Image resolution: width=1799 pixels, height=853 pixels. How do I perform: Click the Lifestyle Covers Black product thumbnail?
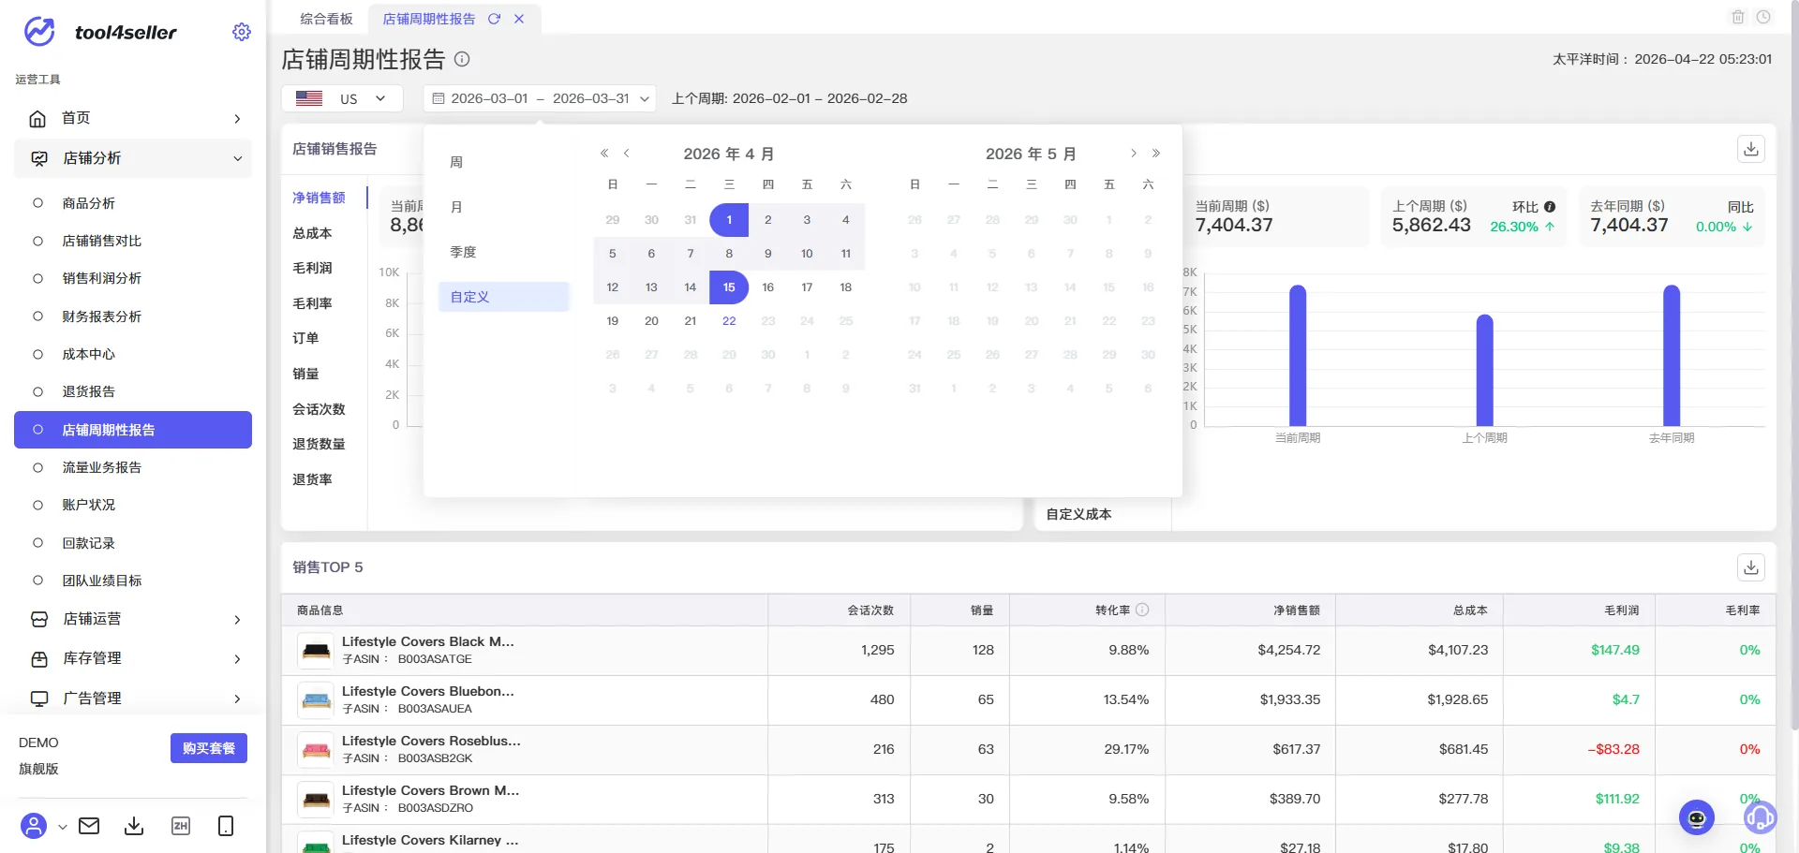[316, 650]
